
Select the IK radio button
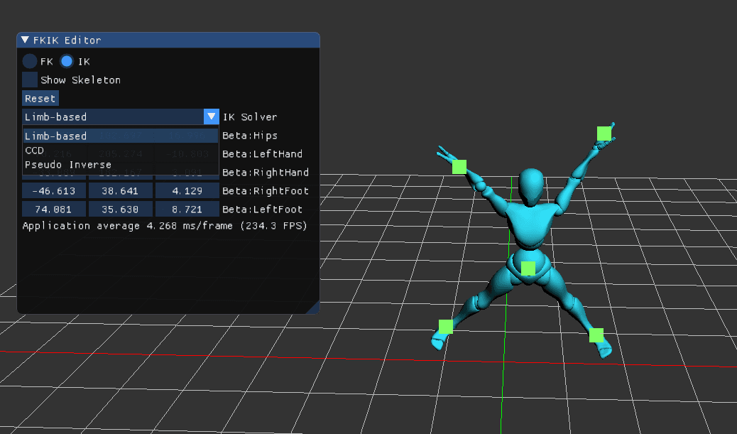point(67,61)
